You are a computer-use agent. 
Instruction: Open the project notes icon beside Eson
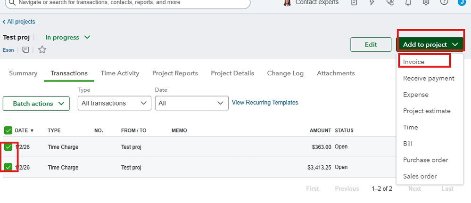[x=26, y=49]
